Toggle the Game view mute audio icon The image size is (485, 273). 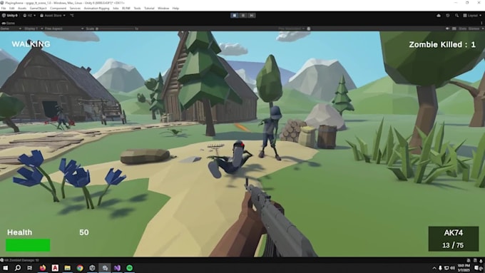point(447,29)
